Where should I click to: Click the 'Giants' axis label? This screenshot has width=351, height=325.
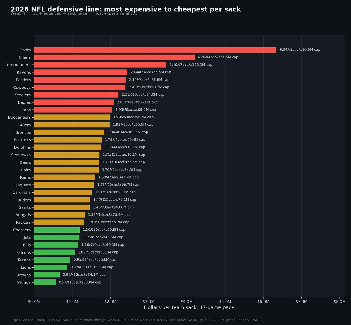click(x=25, y=50)
